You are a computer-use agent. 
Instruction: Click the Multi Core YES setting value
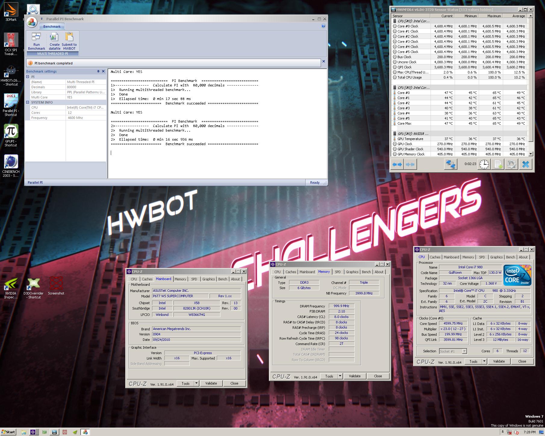tap(86, 97)
